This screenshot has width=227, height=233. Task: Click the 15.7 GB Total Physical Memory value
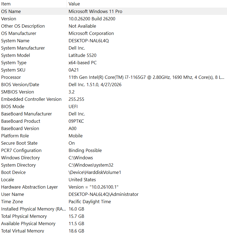tap(76, 216)
